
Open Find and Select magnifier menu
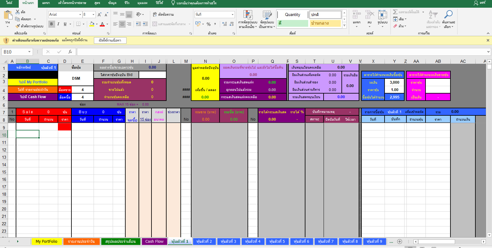coord(448,19)
